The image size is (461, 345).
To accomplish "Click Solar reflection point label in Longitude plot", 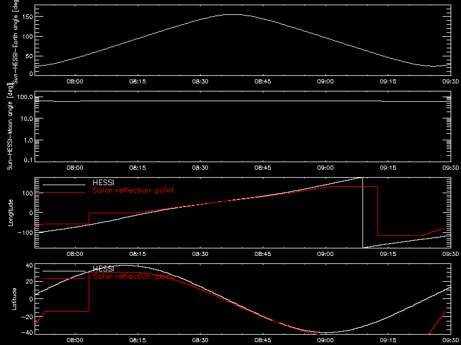I will point(133,190).
